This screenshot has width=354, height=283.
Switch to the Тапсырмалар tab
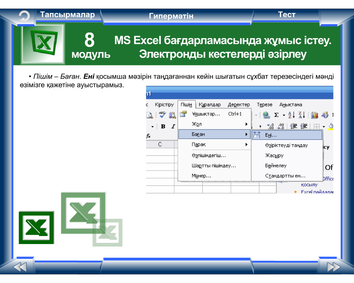point(67,15)
